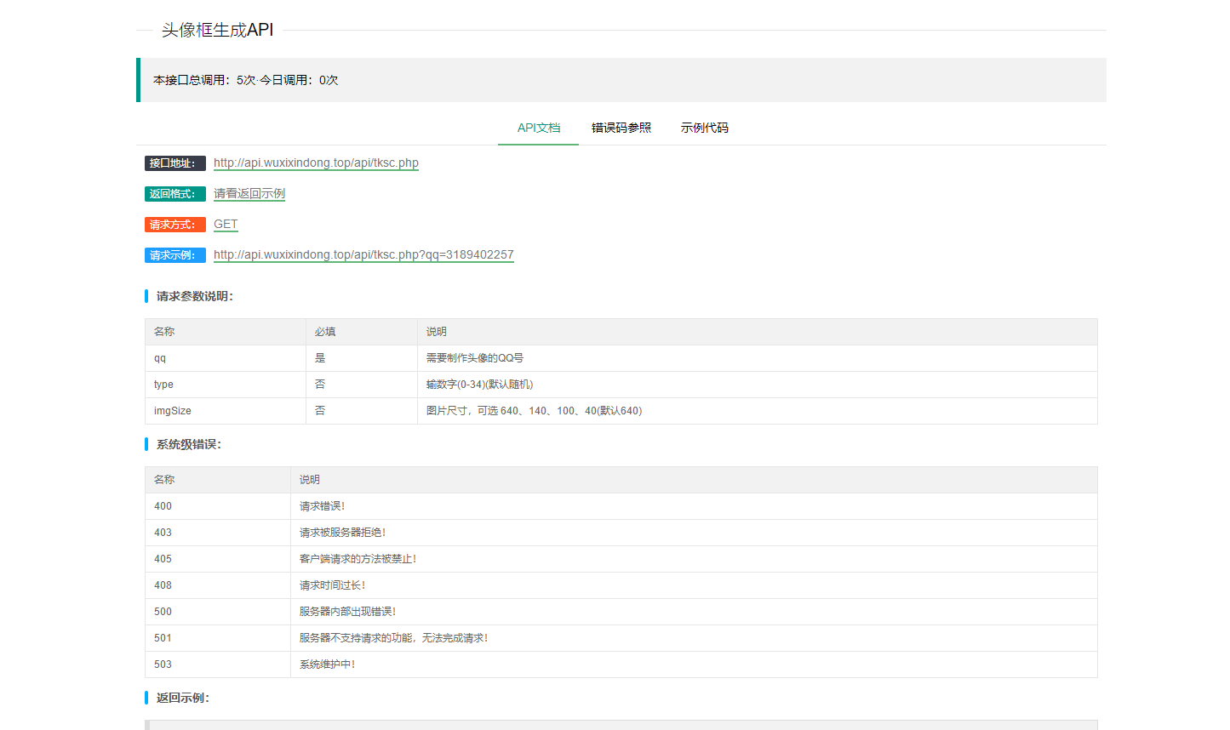The height and width of the screenshot is (730, 1230).
Task: Click the imgSize parameter name cell
Action: tap(173, 411)
